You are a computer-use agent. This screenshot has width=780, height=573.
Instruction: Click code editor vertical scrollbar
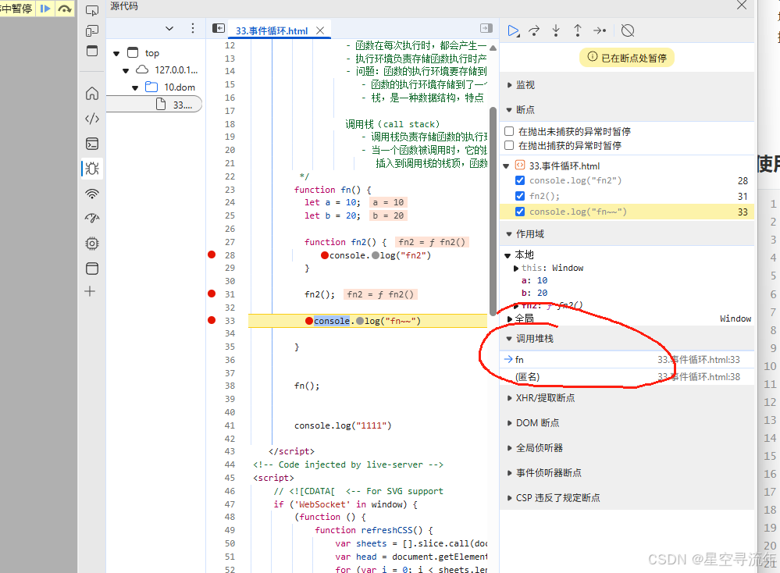click(493, 211)
